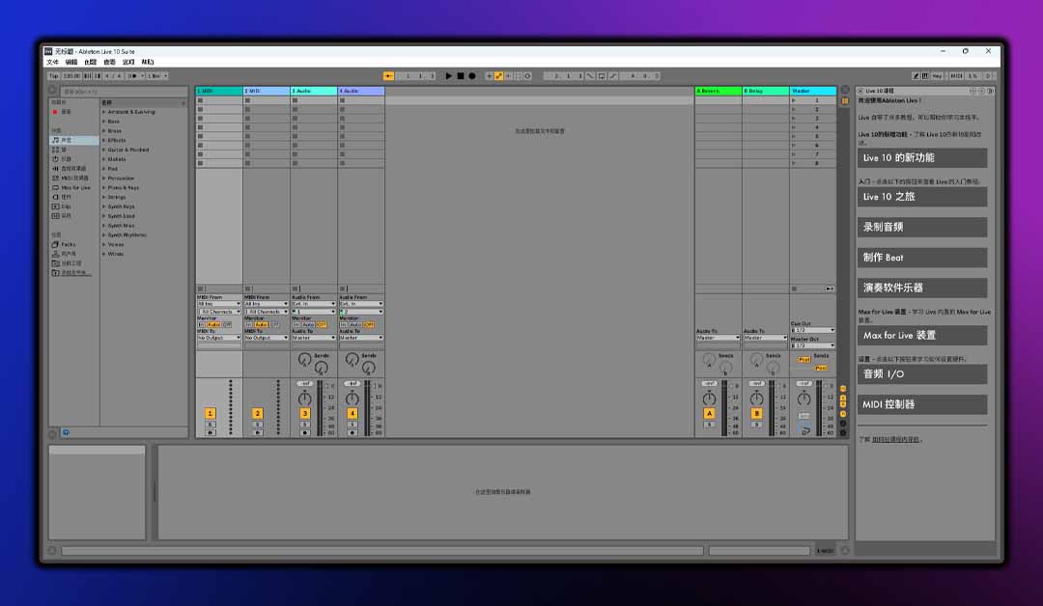Viewport: 1043px width, 606px height.
Task: Expand the Guitar & Plucked folder
Action: 103,151
